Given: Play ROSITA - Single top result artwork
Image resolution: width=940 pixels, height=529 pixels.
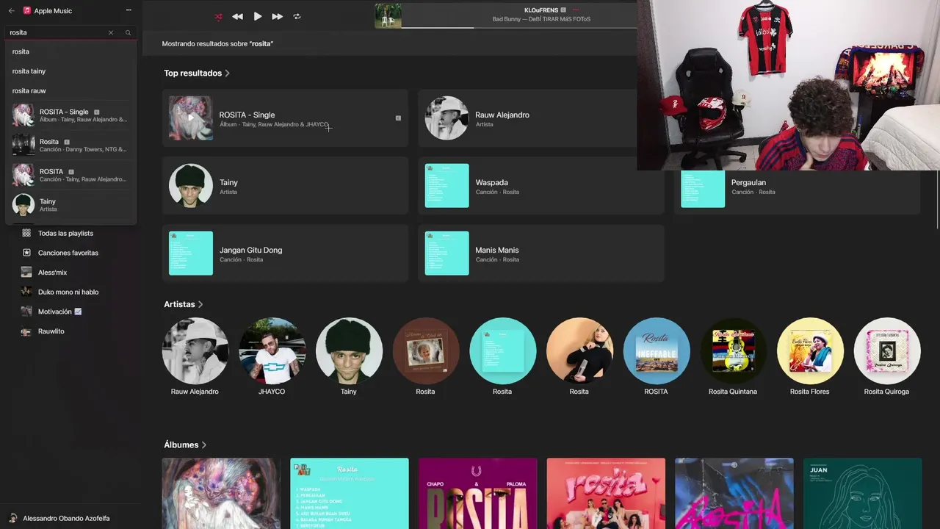Looking at the screenshot, I should [191, 118].
